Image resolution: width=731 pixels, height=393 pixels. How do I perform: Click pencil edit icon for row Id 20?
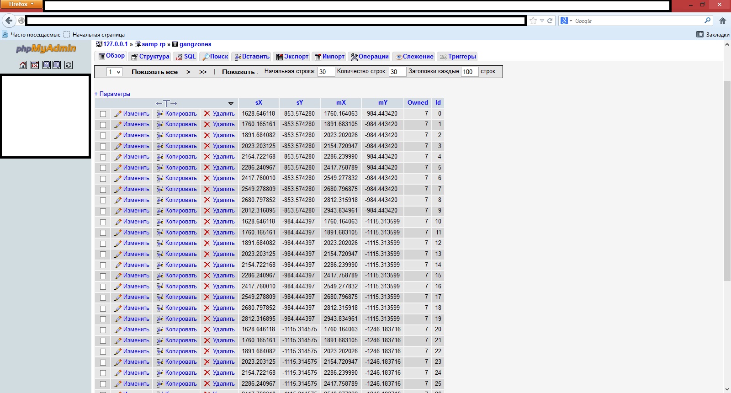coord(118,329)
